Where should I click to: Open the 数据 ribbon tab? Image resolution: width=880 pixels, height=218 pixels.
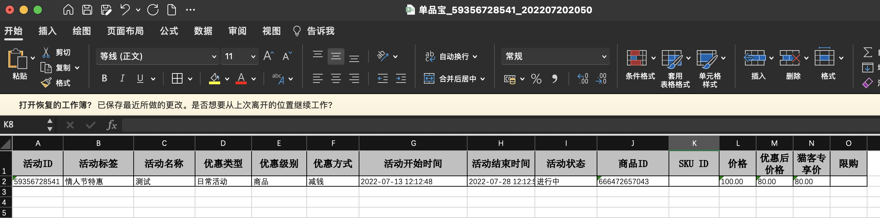pyautogui.click(x=203, y=31)
